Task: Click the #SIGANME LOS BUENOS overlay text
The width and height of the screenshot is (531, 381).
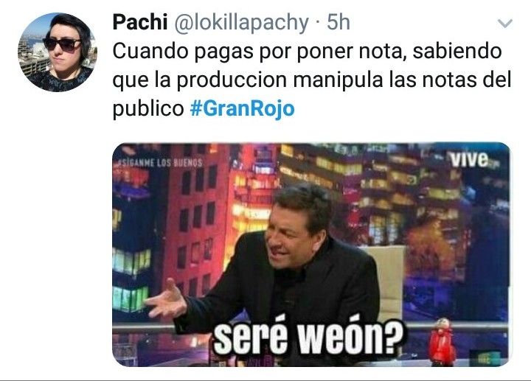Action: click(159, 163)
